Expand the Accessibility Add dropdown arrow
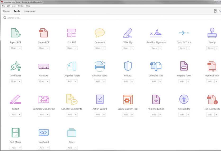The width and height of the screenshot is (221, 151). coord(188,115)
